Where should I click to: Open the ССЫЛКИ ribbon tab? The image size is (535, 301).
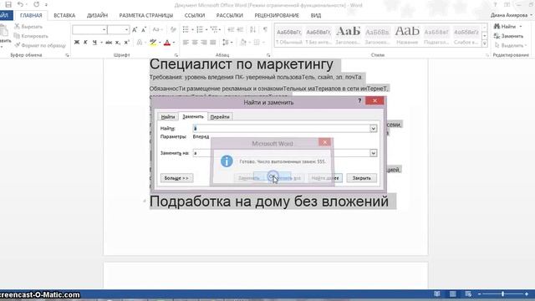pos(195,15)
